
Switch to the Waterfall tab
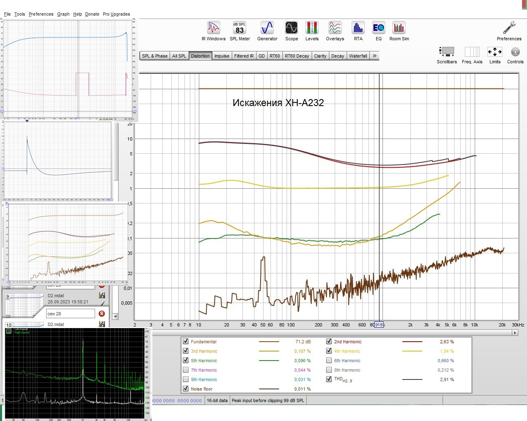358,56
